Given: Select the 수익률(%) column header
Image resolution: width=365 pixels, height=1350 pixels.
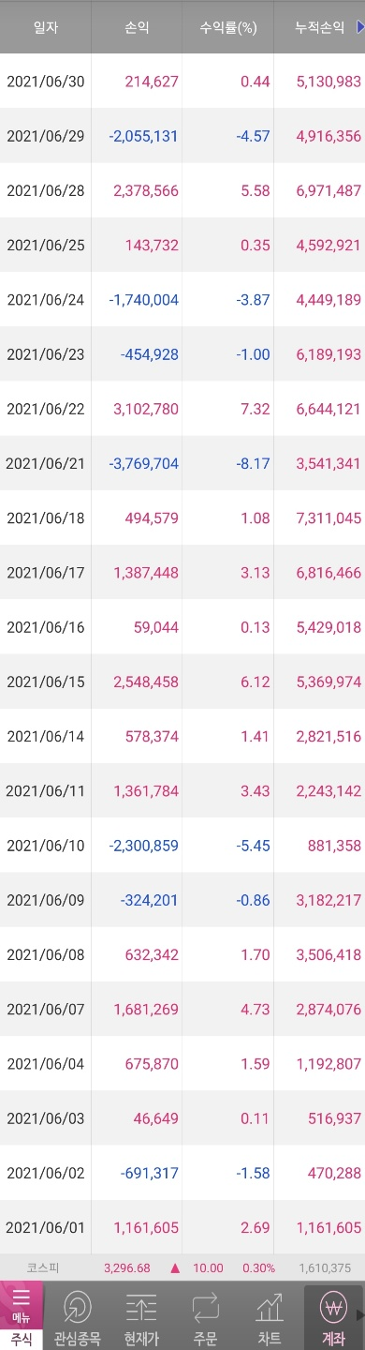Looking at the screenshot, I should [x=227, y=27].
